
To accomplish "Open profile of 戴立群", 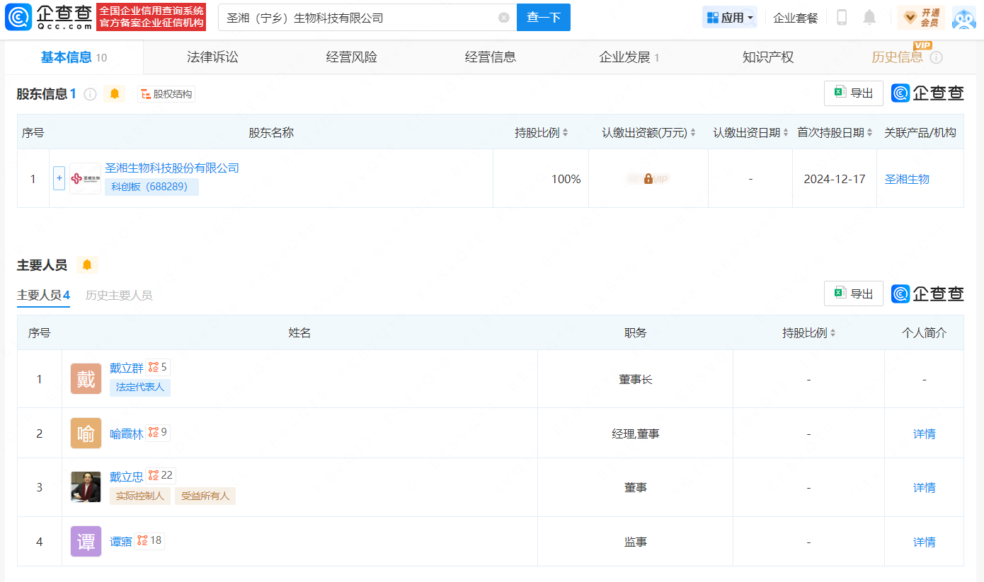I will (x=127, y=368).
